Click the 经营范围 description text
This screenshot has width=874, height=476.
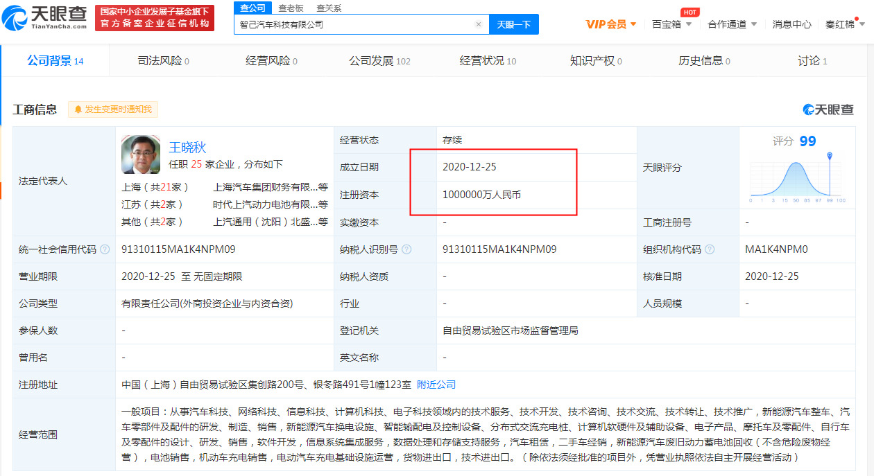point(486,434)
